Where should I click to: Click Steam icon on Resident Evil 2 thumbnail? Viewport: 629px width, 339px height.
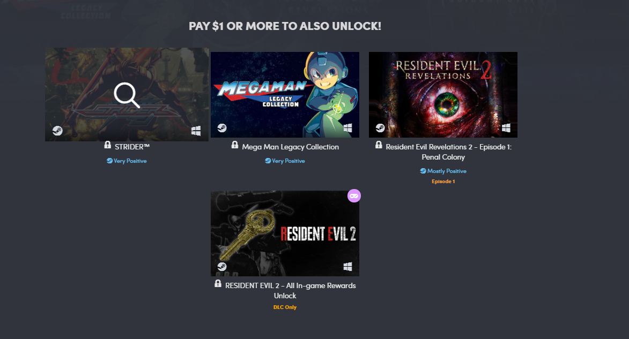pos(222,267)
